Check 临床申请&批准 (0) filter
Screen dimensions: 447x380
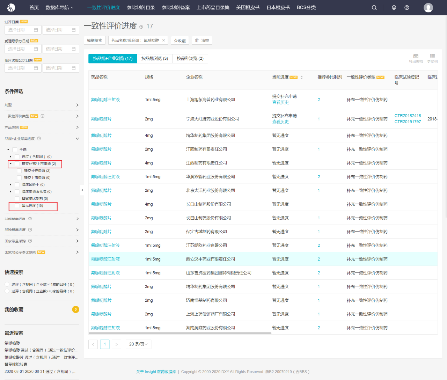click(x=17, y=192)
